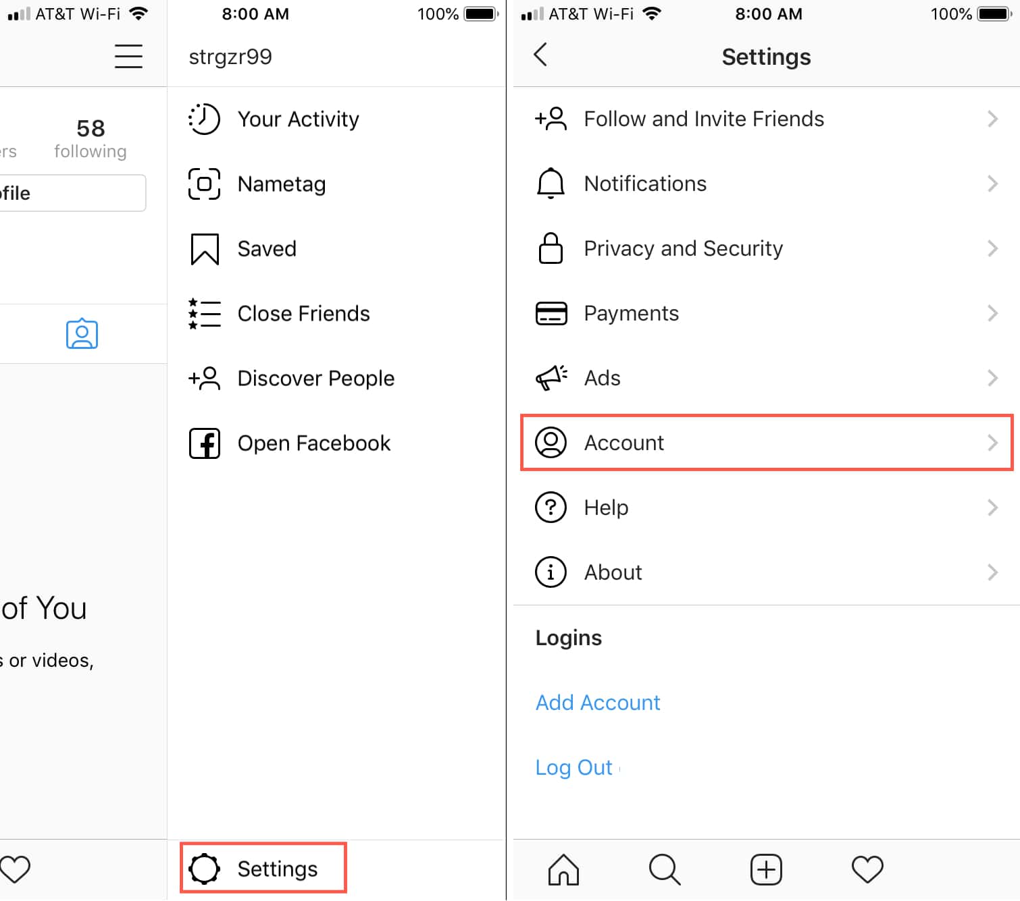The height and width of the screenshot is (901, 1020).
Task: Expand Privacy and Security chevron
Action: [992, 248]
